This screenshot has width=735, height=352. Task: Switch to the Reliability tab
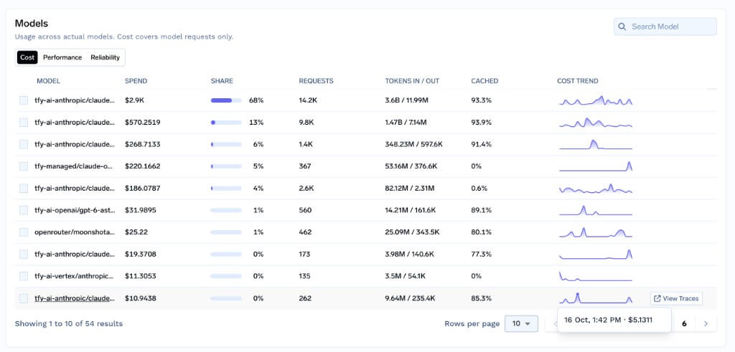coord(105,57)
